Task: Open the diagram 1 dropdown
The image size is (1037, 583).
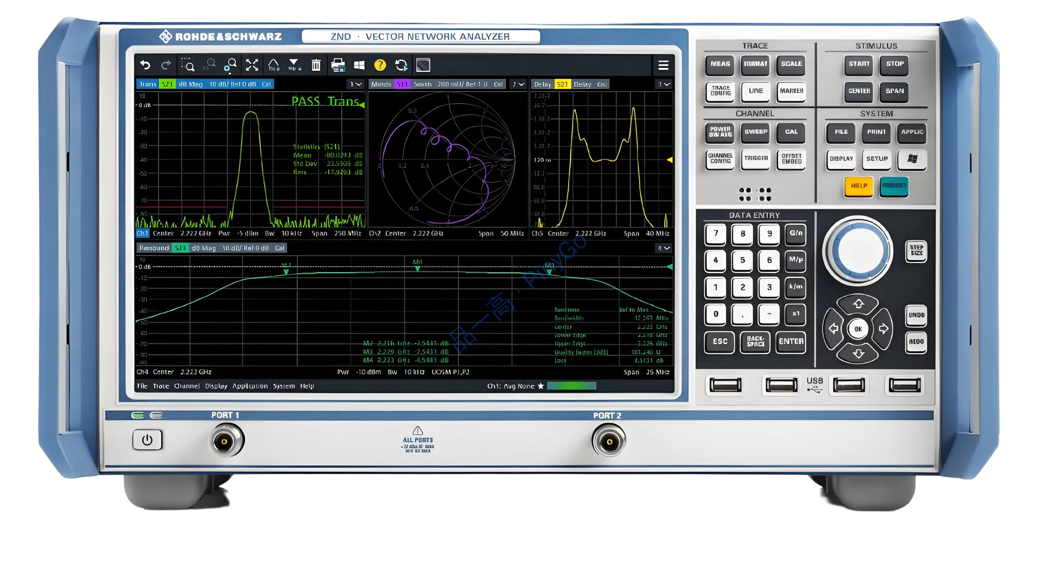Action: tap(355, 84)
